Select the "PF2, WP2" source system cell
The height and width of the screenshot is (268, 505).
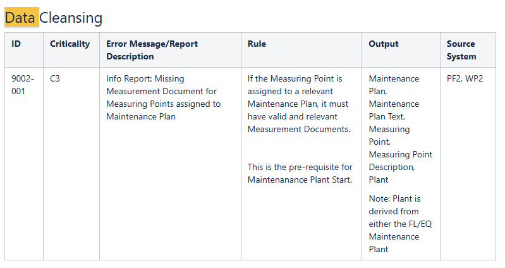pyautogui.click(x=465, y=79)
